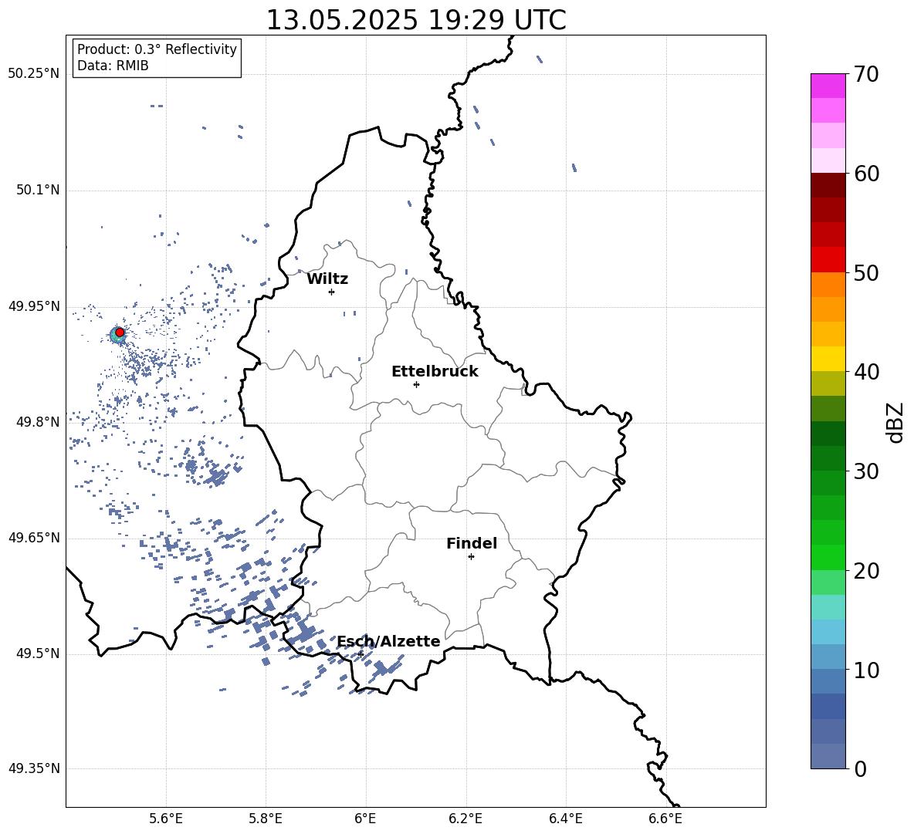914x834 pixels.
Task: Click the Data: RMIB text
Action: tap(113, 66)
